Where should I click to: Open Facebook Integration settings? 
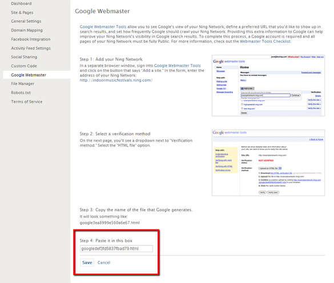pos(31,39)
